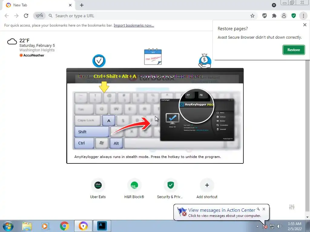The image size is (310, 232).
Task: Click the volume speaker tray icon
Action: pos(279,227)
